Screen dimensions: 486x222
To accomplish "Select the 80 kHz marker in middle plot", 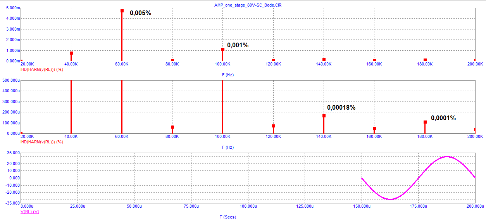I will tap(172, 127).
